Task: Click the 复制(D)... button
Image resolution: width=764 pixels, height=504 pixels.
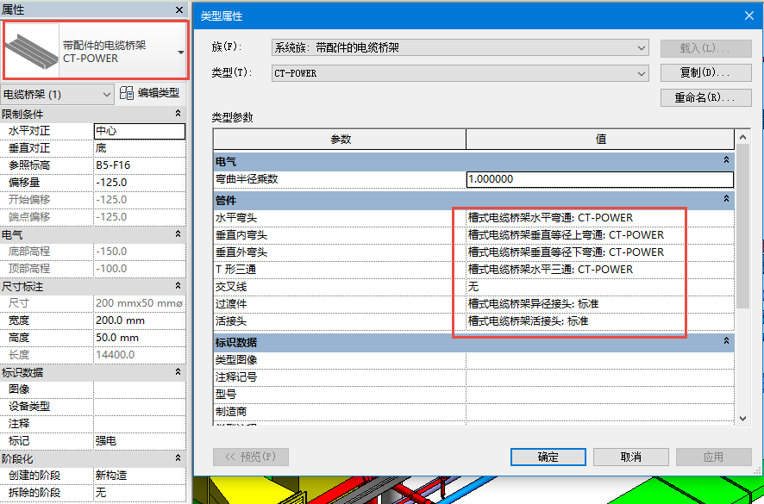Action: click(x=705, y=73)
